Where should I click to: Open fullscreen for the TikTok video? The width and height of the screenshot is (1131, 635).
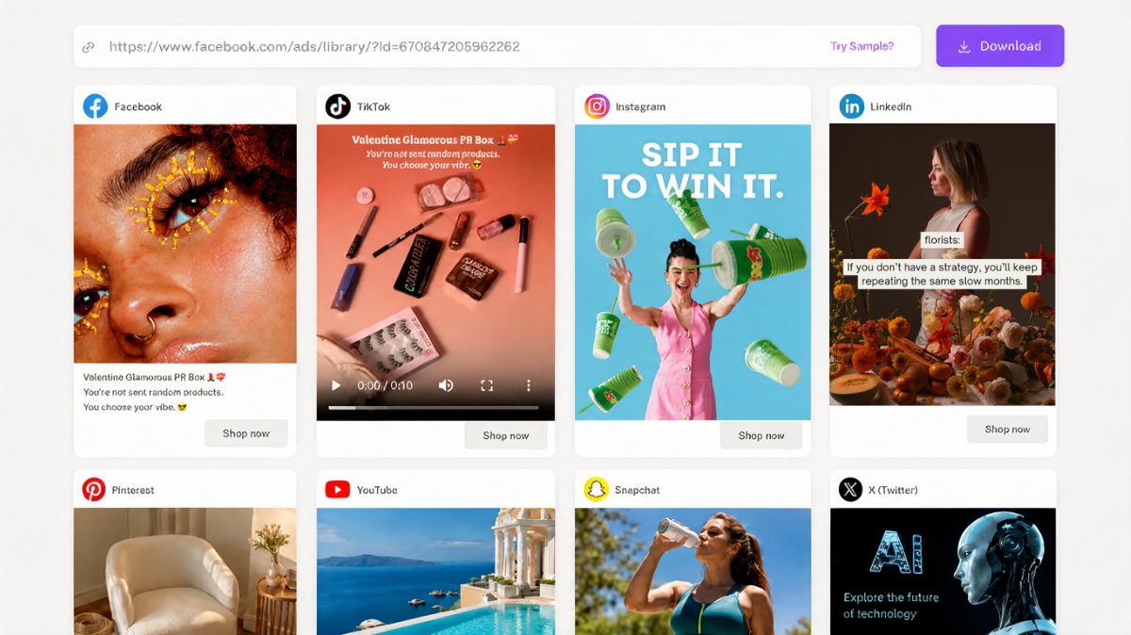(487, 385)
